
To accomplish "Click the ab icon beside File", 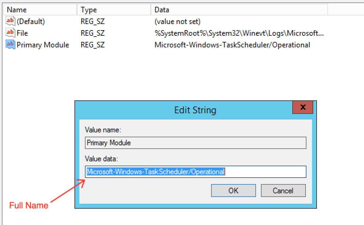I will click(x=10, y=33).
